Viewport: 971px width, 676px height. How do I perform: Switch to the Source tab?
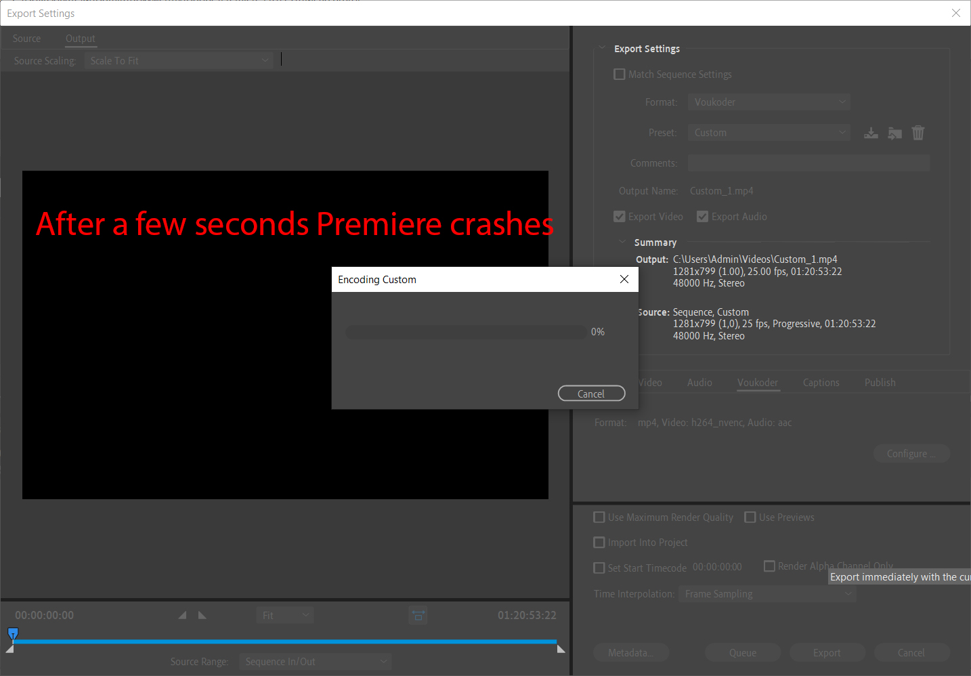[x=26, y=39]
